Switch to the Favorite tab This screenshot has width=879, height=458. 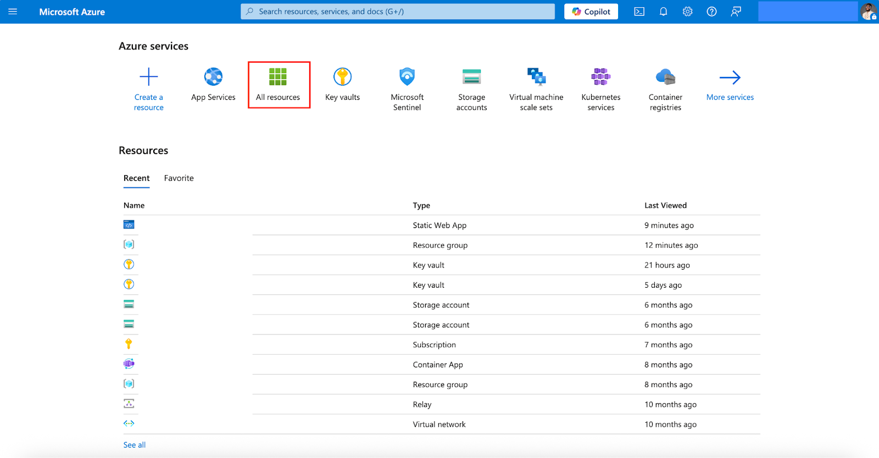(179, 178)
